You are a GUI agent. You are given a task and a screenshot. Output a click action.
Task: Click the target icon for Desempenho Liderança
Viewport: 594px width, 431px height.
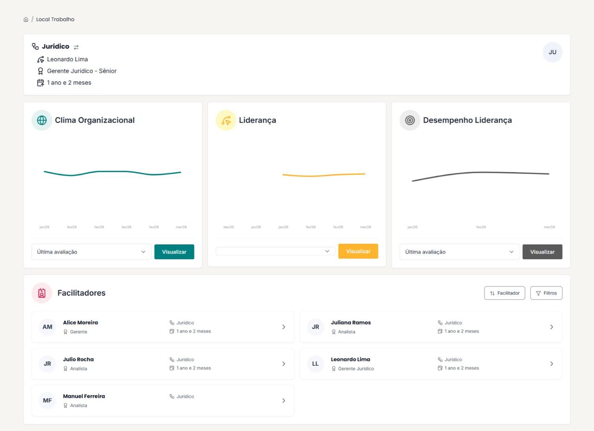pos(410,120)
